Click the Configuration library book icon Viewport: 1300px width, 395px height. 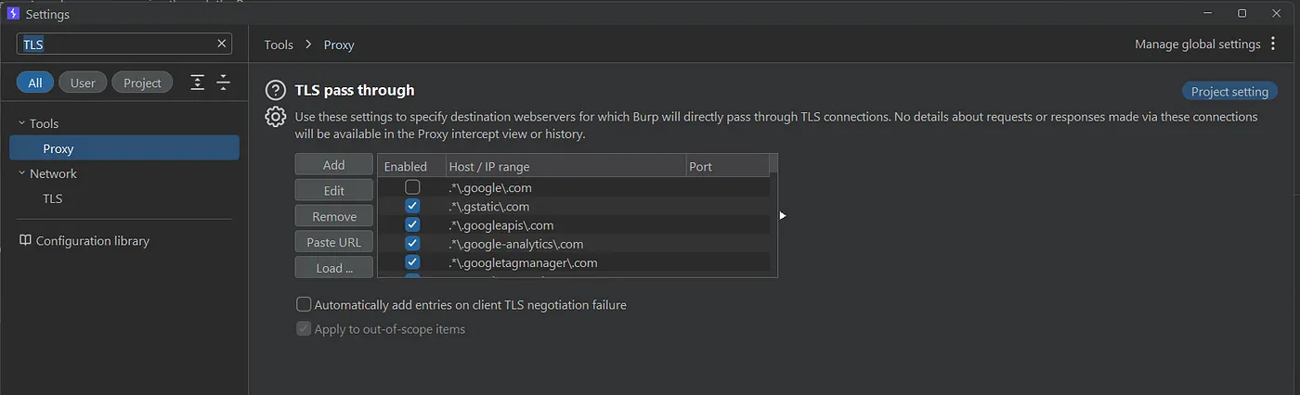[x=25, y=240]
